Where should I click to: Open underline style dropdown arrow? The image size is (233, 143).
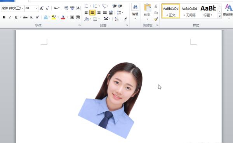tap(20, 17)
